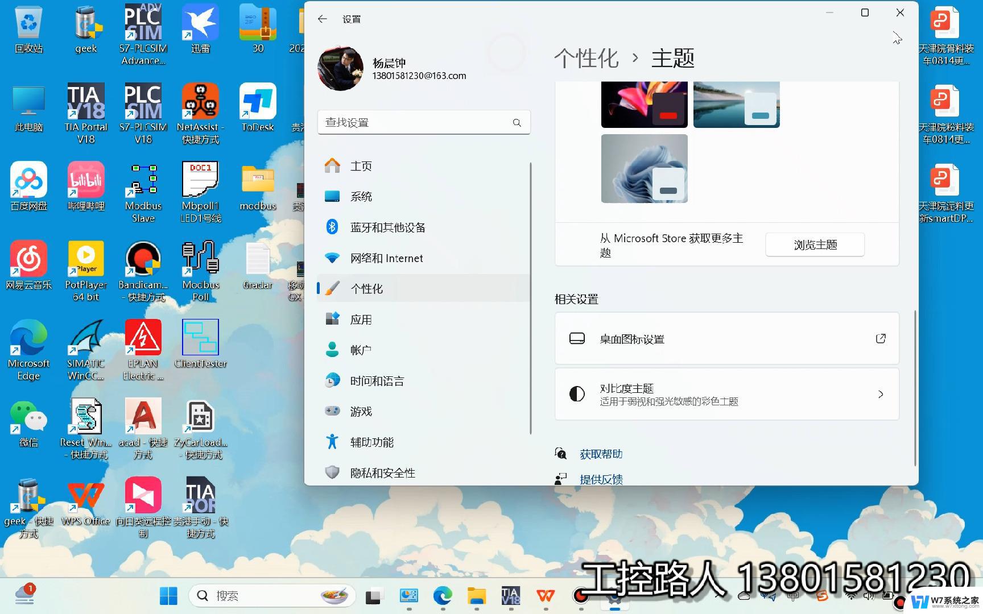The image size is (983, 614).
Task: Open 应用 (Apps) settings category
Action: click(x=423, y=320)
